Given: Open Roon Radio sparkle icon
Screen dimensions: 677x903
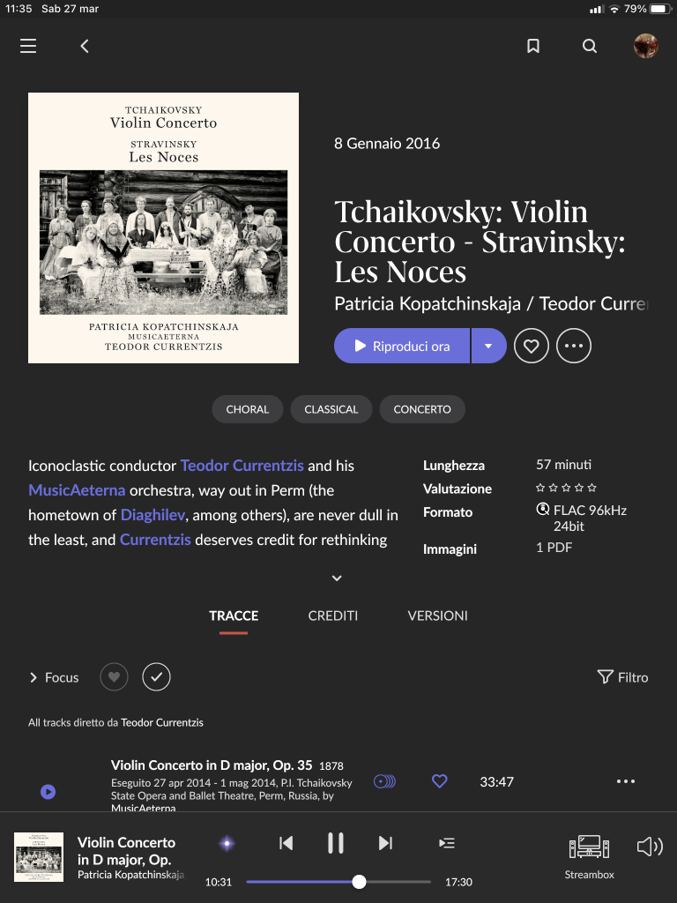Looking at the screenshot, I should (227, 844).
